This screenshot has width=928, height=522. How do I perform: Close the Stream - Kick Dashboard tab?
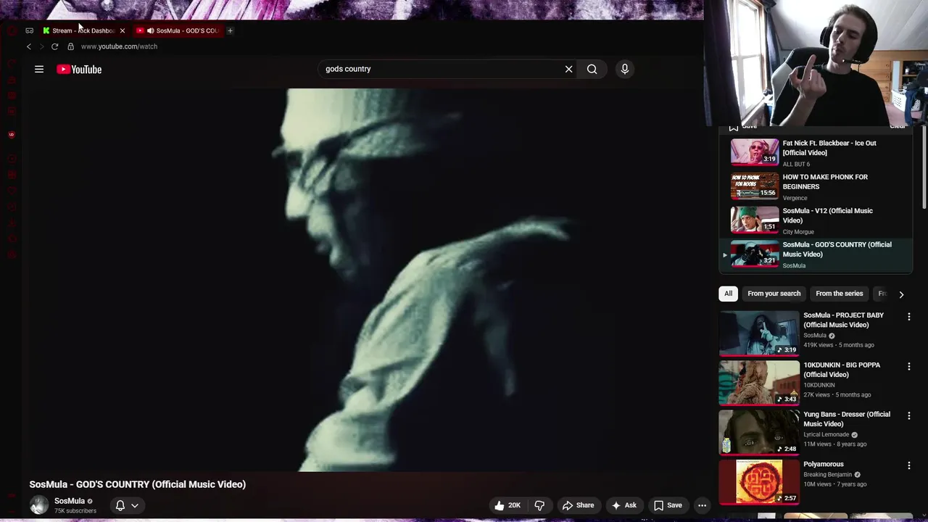[x=122, y=30]
